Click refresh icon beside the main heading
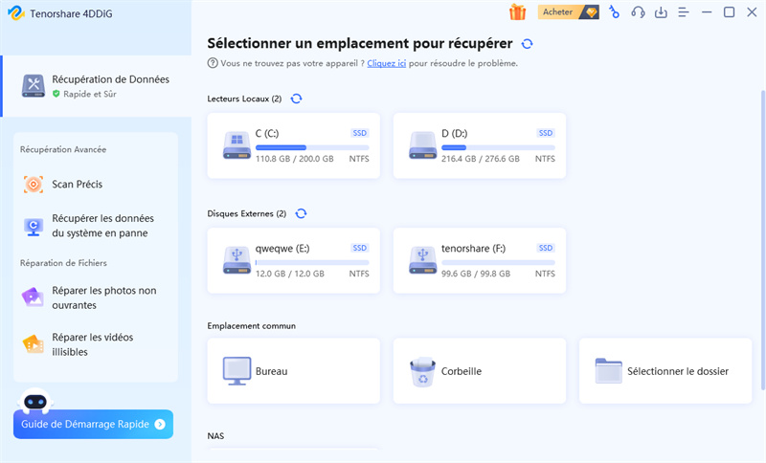Screen dimensions: 766x463 click(527, 44)
